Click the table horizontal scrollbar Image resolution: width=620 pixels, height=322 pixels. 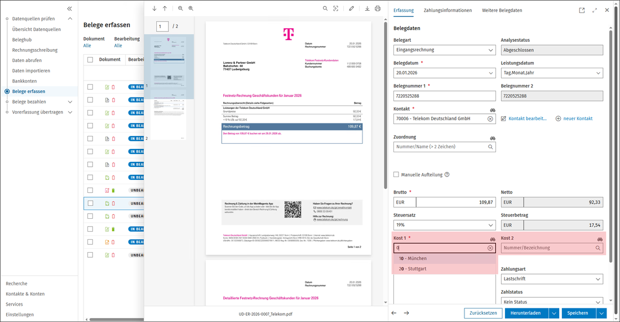coord(117,319)
